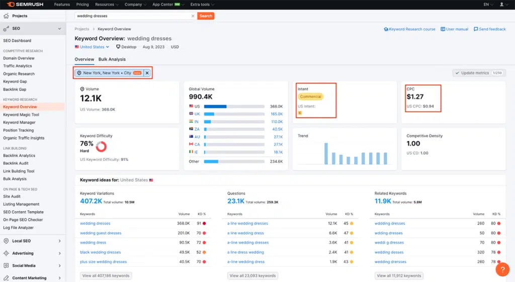The image size is (515, 282).
Task: Clear the search box with X
Action: pyautogui.click(x=193, y=16)
